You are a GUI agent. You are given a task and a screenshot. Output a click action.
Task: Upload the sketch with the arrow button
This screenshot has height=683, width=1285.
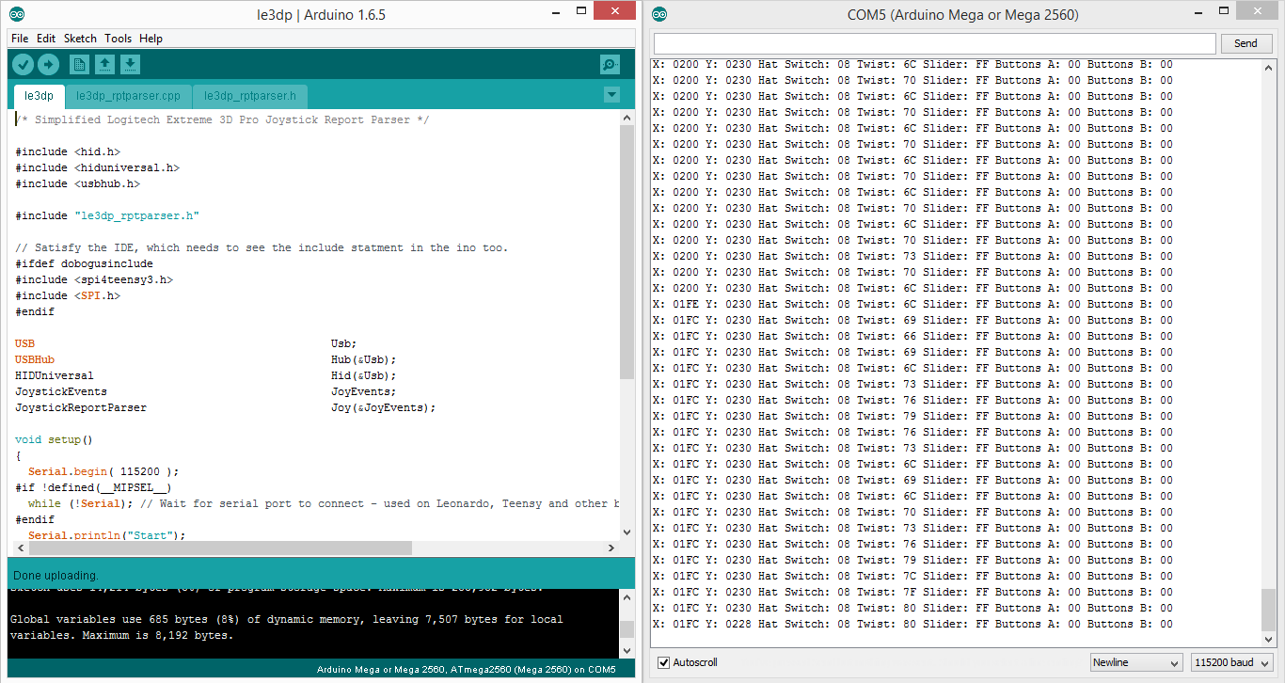[48, 64]
